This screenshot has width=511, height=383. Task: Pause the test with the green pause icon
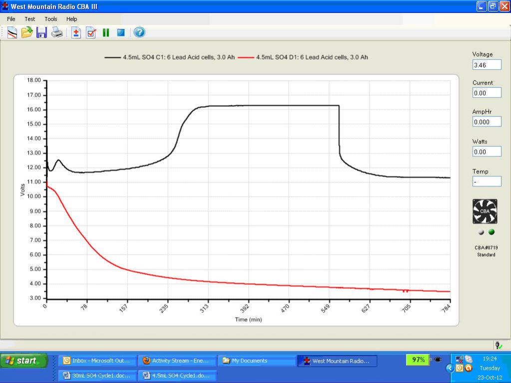(106, 32)
